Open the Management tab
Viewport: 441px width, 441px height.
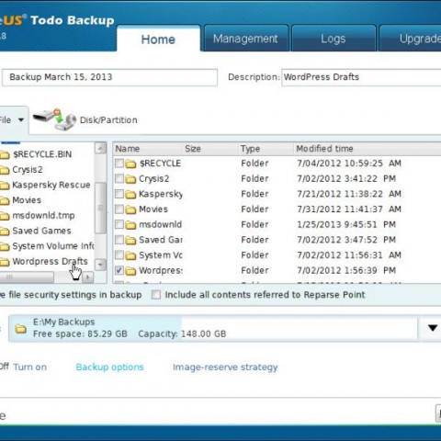click(x=245, y=39)
